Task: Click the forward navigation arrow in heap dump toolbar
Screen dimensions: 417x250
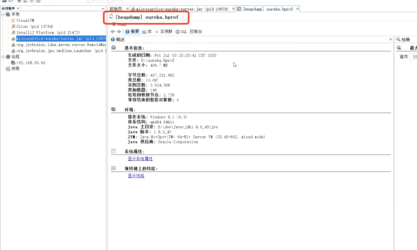Action: (119, 32)
